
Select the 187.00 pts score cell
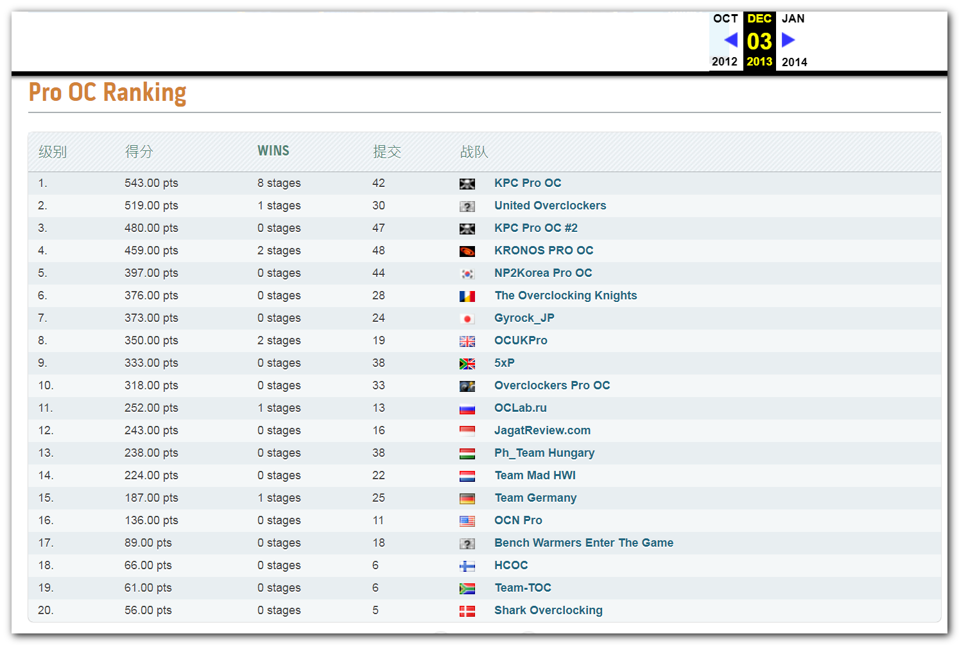click(151, 498)
